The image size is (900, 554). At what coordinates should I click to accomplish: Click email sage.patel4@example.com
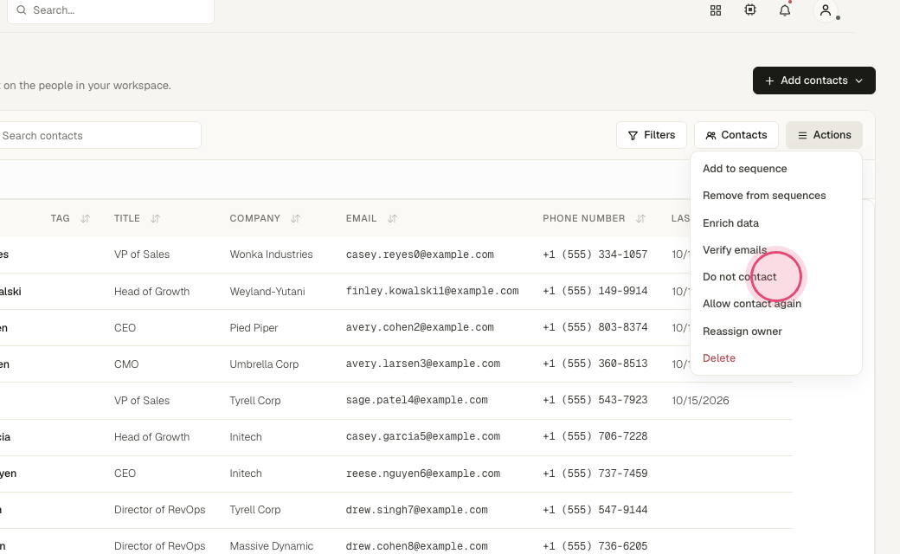417,400
